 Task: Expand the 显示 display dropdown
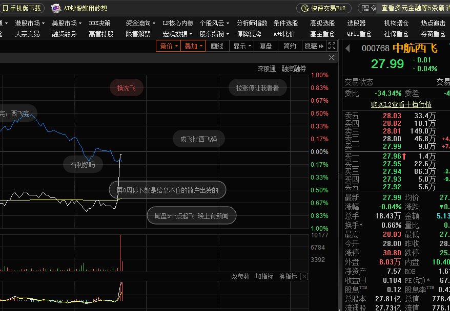click(x=241, y=46)
